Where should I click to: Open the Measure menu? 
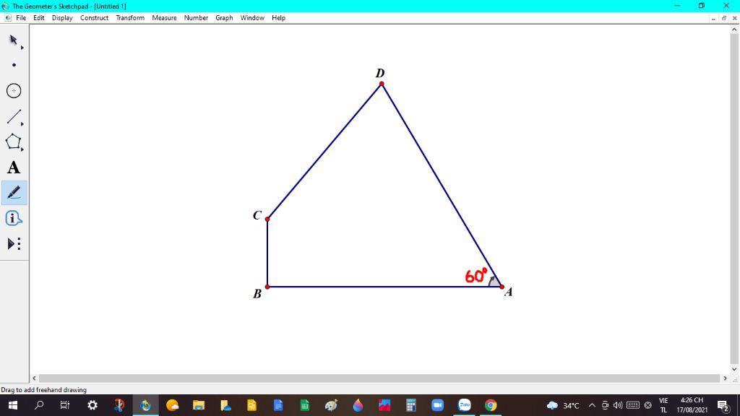[x=164, y=18]
